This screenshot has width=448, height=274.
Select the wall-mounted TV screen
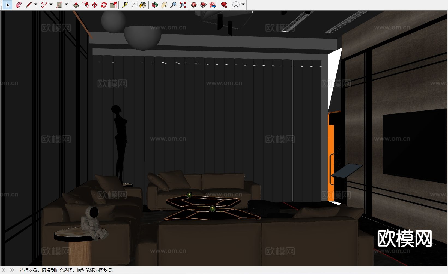415,146
